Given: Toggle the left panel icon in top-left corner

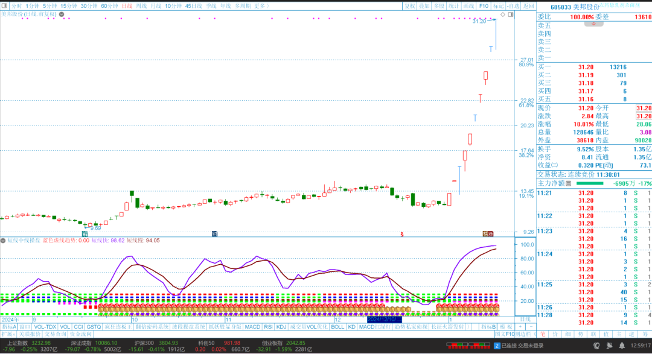Looking at the screenshot, I should click(4, 6).
